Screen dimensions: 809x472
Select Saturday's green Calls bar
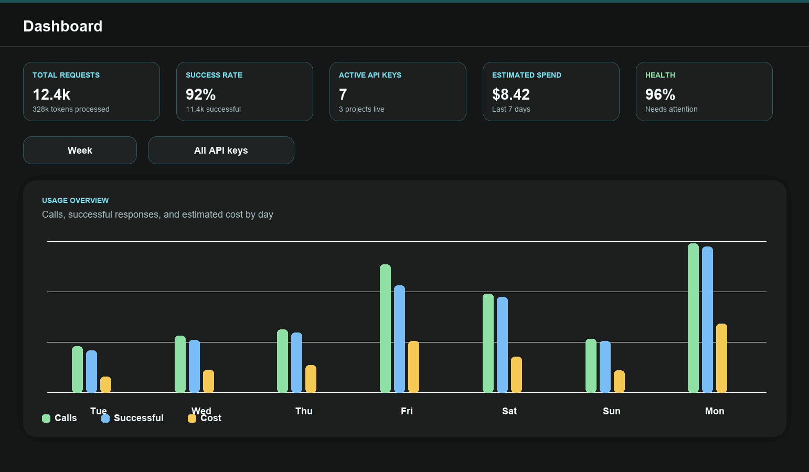click(x=488, y=343)
